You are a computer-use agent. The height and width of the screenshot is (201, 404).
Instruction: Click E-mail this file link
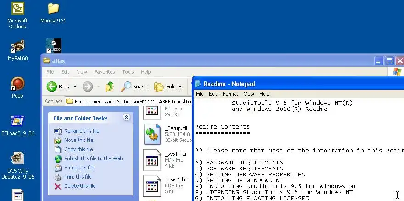click(79, 168)
